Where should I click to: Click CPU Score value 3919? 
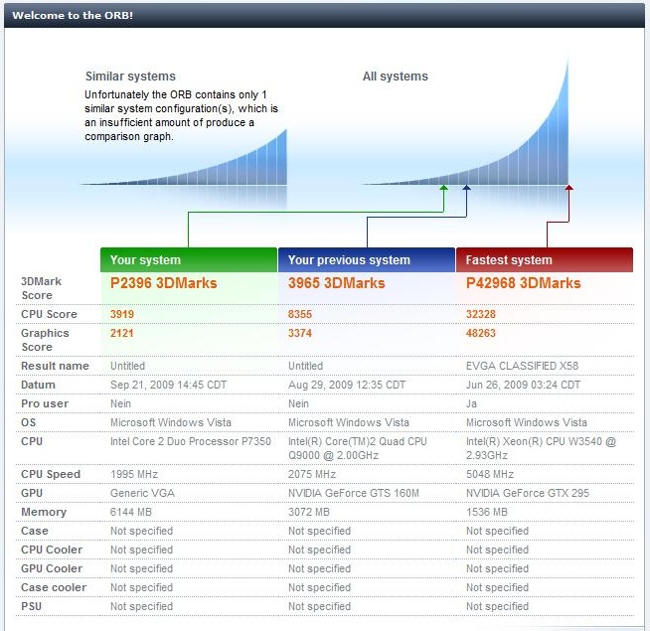tap(122, 314)
